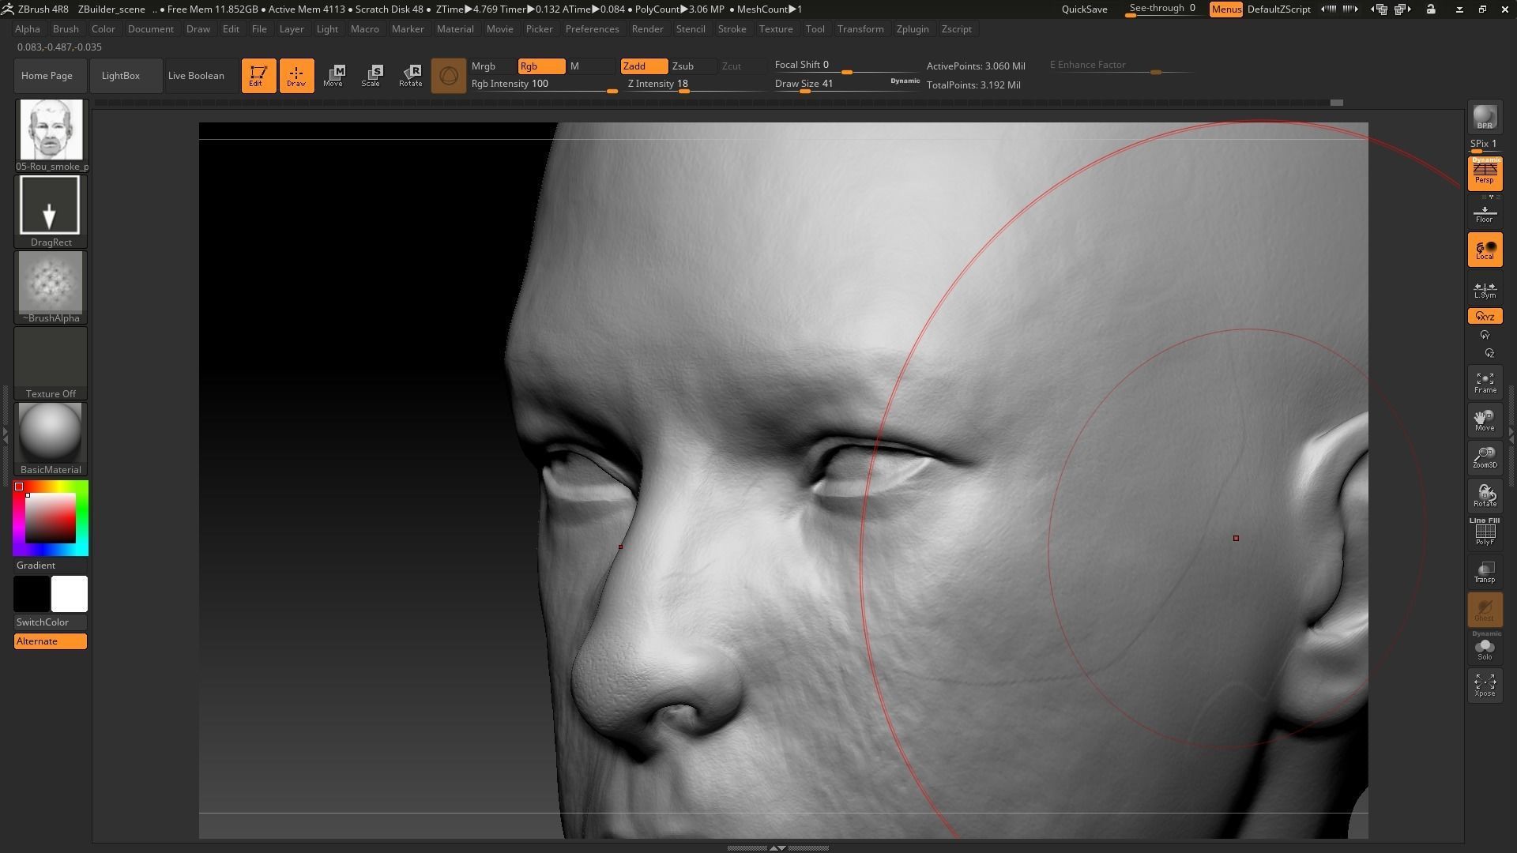This screenshot has height=853, width=1517.
Task: Enable the Floor grid icon
Action: coord(1485,213)
